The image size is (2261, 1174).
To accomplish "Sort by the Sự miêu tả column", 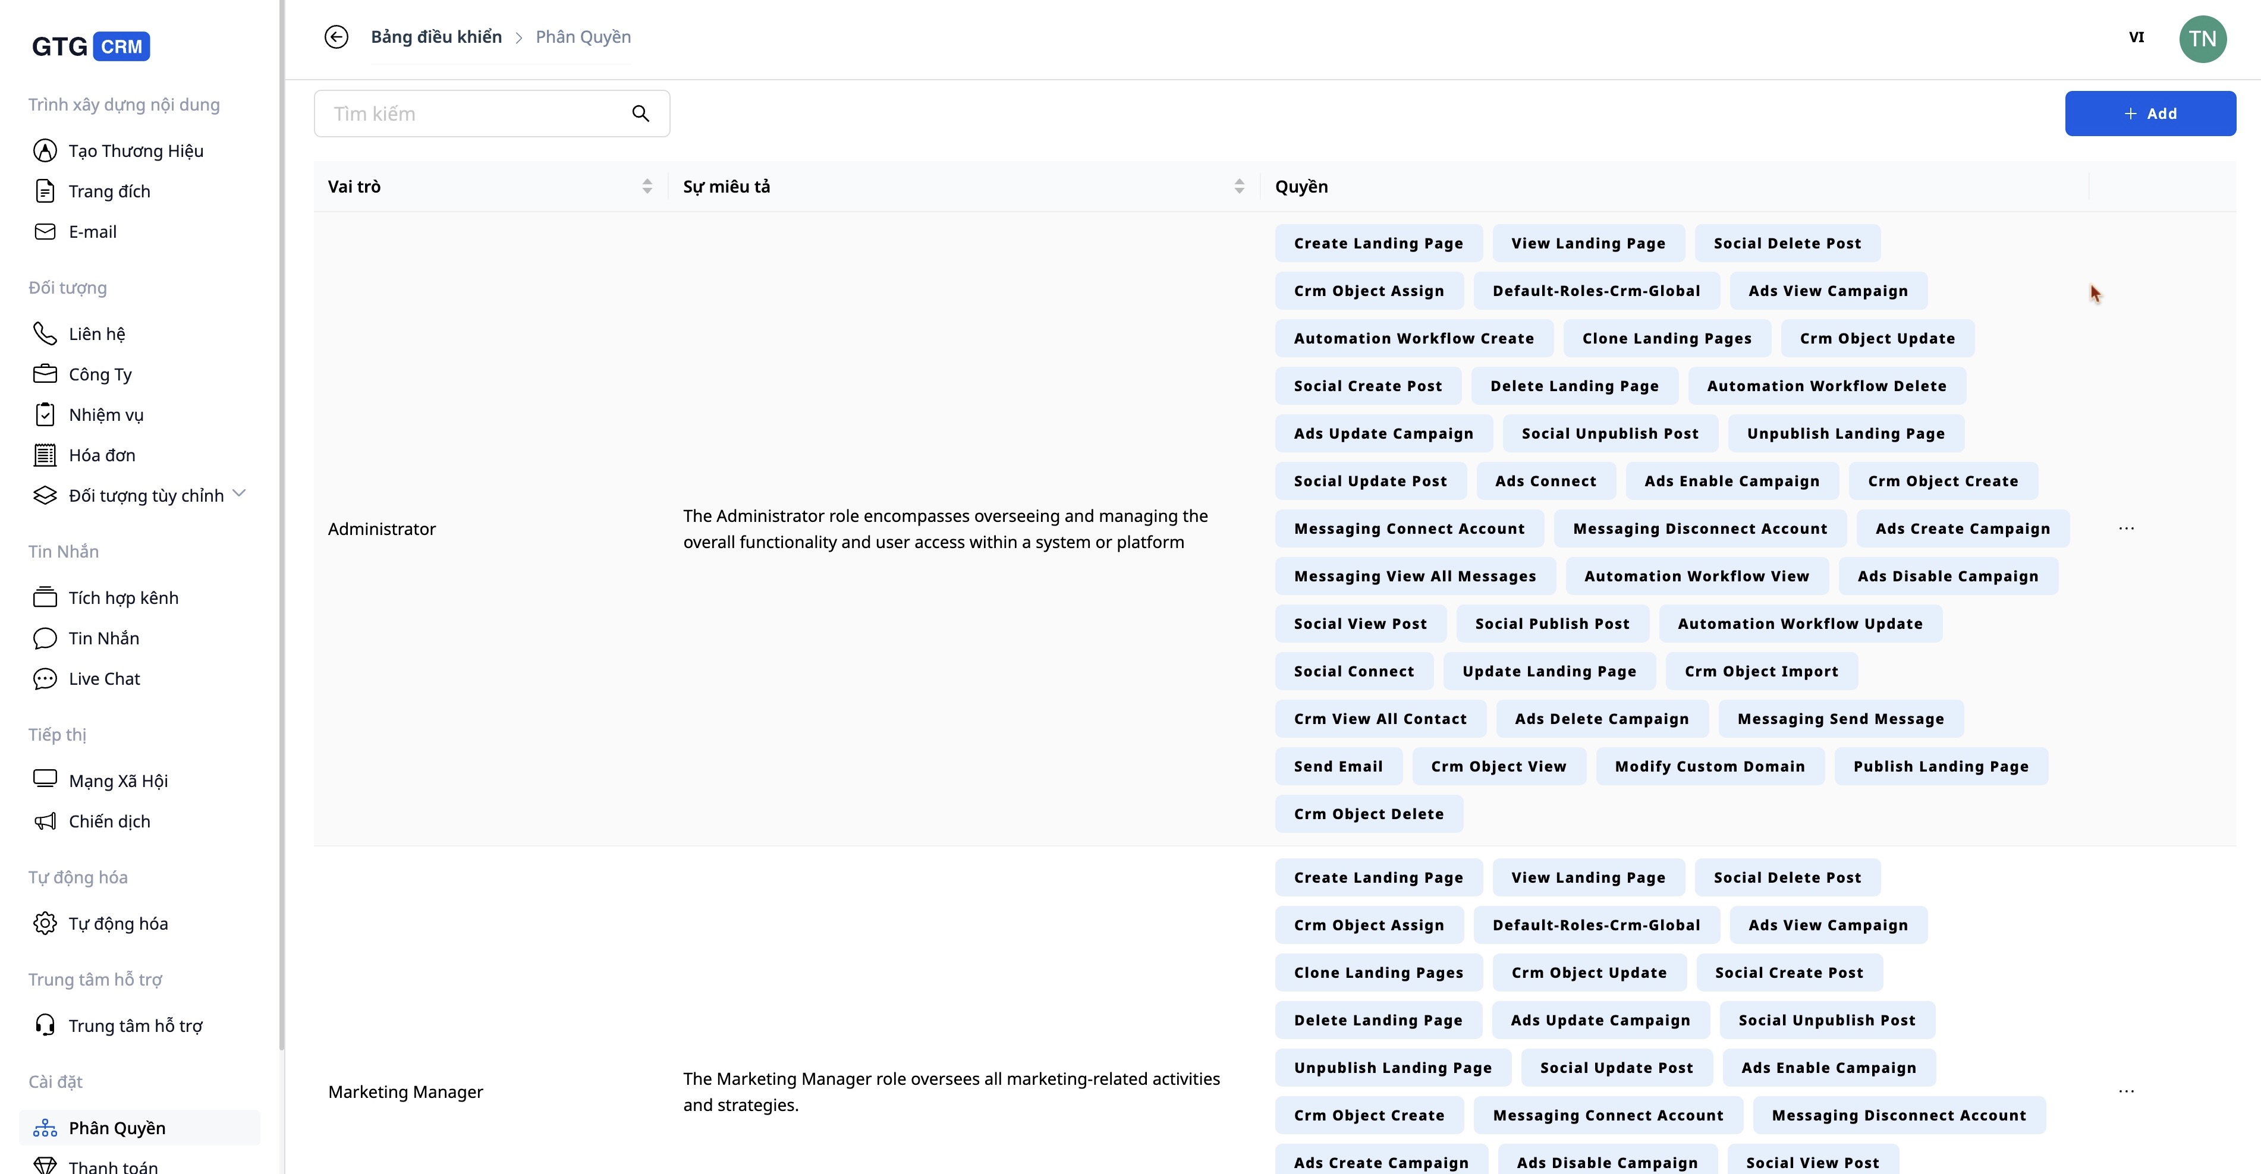I will [x=1238, y=186].
